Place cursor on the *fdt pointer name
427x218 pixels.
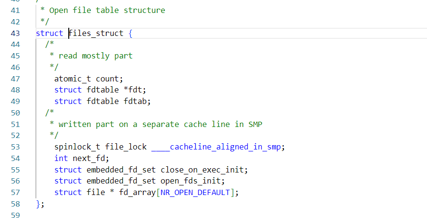(135, 90)
